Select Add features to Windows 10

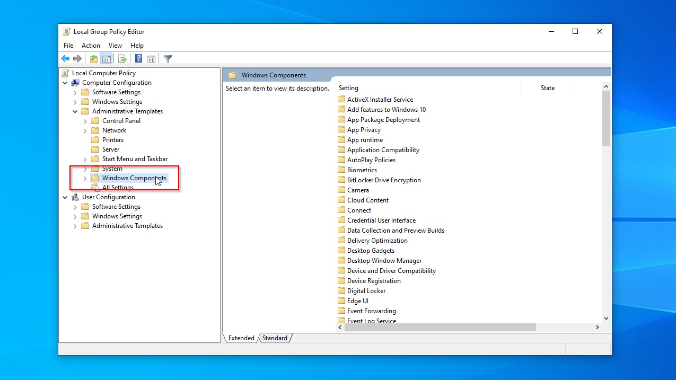coord(387,109)
